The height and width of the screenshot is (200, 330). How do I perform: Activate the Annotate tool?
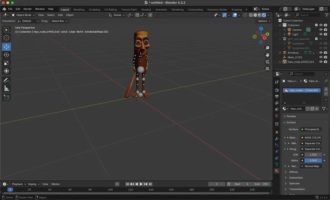click(x=6, y=80)
